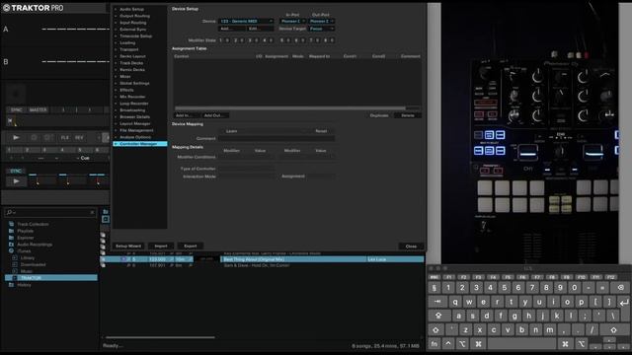
Task: Click the Delete assignment button
Action: coord(408,115)
